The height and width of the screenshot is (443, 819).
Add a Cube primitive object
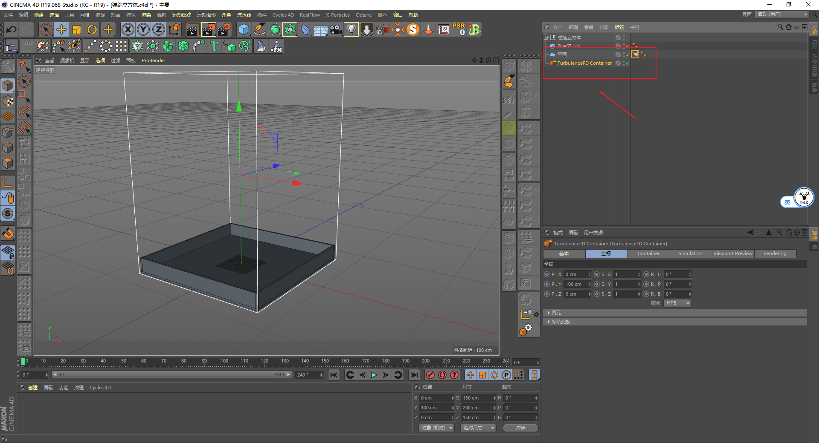244,29
